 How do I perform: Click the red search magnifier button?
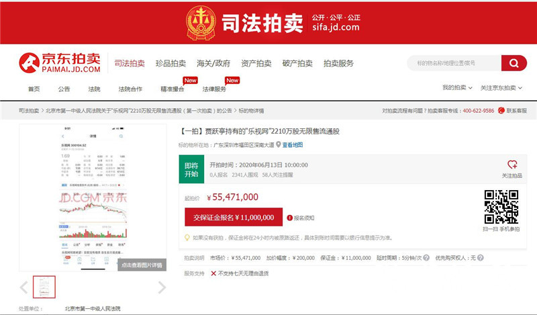coord(514,63)
